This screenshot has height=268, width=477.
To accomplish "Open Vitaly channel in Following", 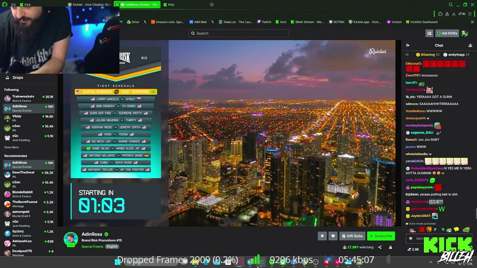I will pos(29,118).
